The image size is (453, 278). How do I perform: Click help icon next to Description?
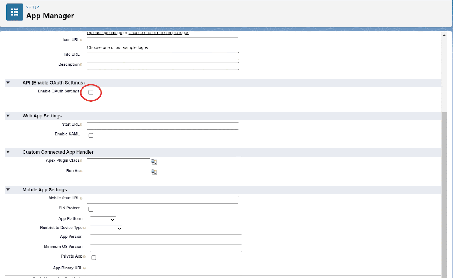pyautogui.click(x=81, y=65)
